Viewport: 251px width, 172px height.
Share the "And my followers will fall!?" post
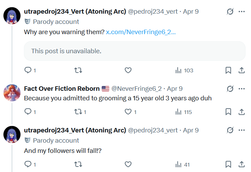coord(241,164)
